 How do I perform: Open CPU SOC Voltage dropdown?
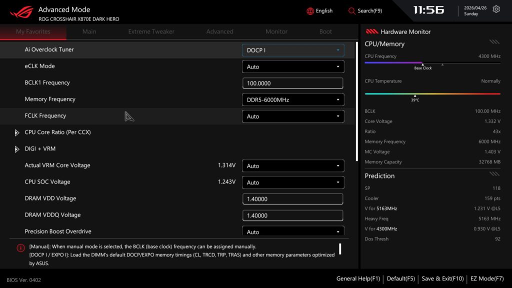click(293, 182)
